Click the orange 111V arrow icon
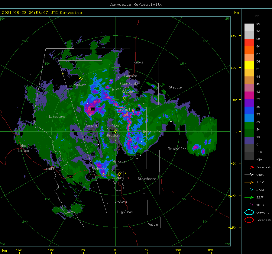272x254 pixels. pos(249,182)
